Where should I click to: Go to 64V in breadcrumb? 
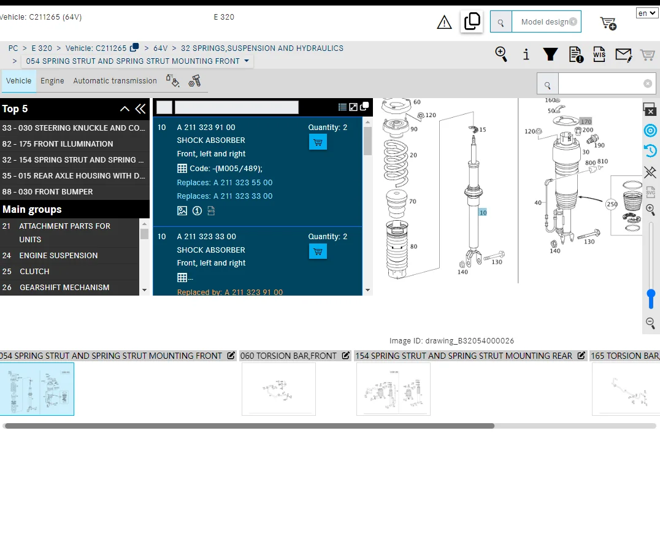[160, 48]
